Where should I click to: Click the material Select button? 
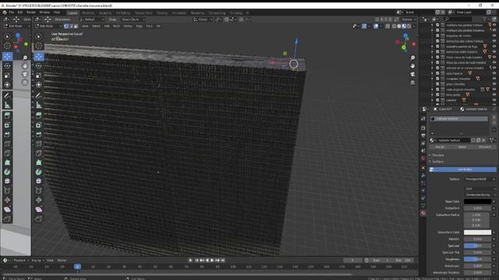point(462,147)
